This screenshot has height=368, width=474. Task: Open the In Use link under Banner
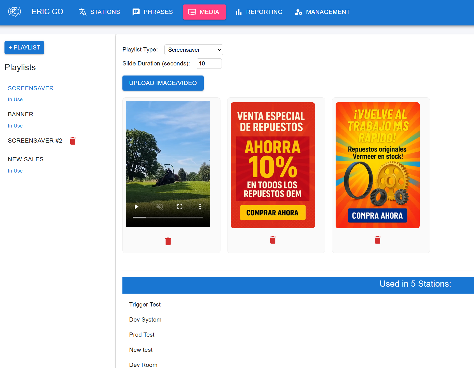(15, 126)
